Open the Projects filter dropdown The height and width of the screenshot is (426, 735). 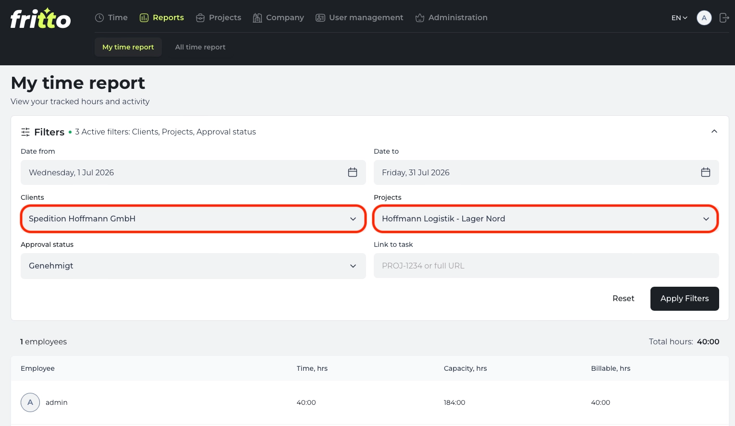pyautogui.click(x=546, y=219)
